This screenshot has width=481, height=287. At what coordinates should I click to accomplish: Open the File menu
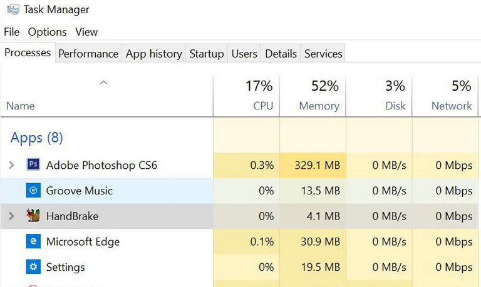(11, 32)
